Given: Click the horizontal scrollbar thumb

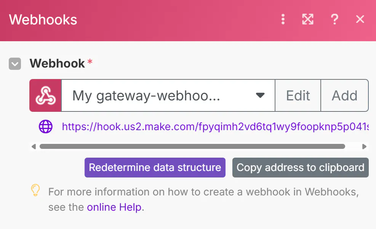Looking at the screenshot, I should tap(192, 146).
